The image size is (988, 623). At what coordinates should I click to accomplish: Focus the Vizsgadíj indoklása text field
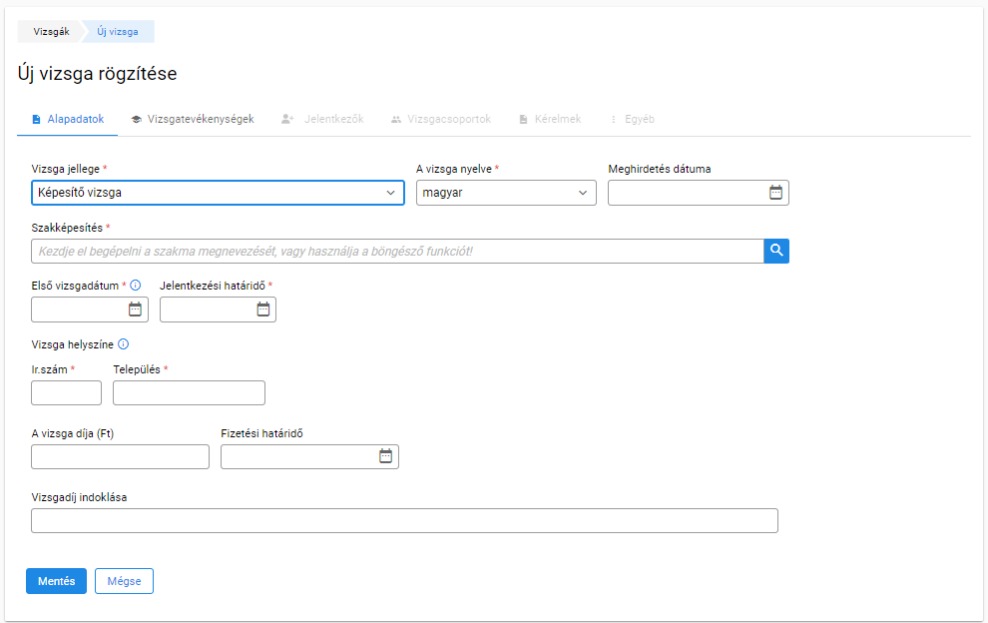click(x=404, y=521)
